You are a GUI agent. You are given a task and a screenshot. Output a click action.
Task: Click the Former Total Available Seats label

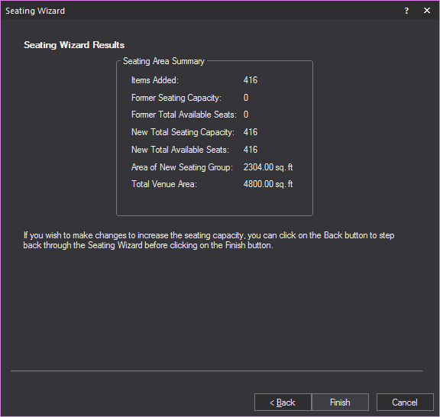point(184,115)
